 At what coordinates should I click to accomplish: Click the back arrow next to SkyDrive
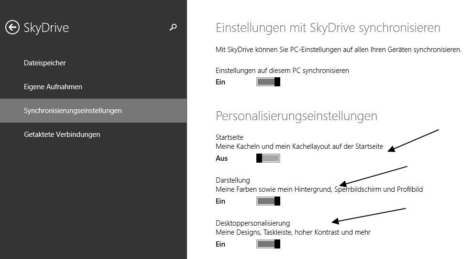point(12,28)
